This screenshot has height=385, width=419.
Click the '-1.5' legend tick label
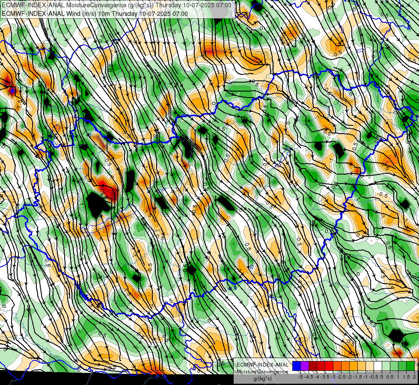358,377
